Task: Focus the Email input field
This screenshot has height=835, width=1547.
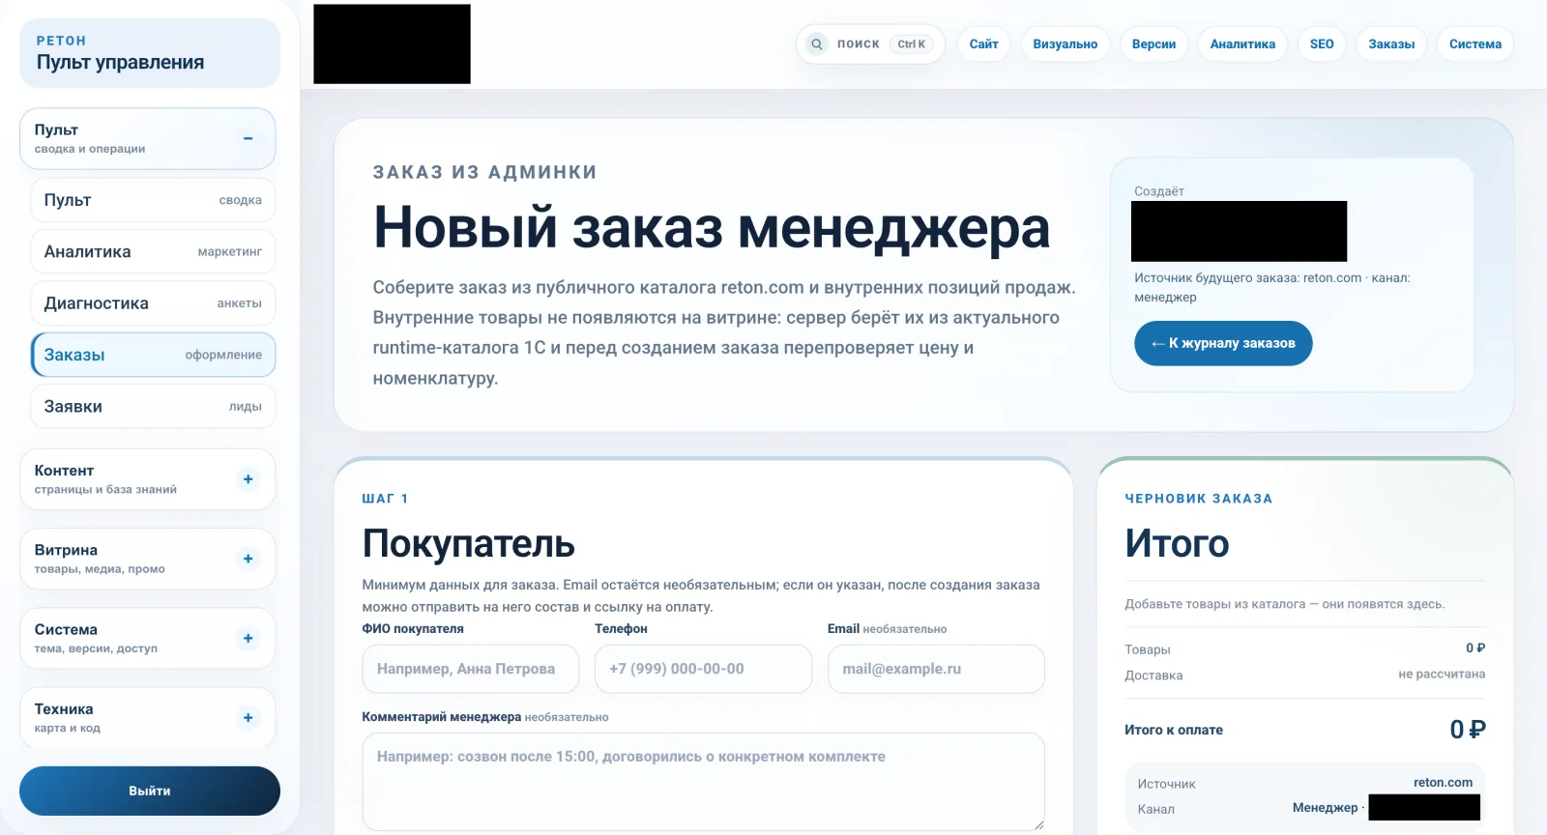Action: click(x=936, y=669)
